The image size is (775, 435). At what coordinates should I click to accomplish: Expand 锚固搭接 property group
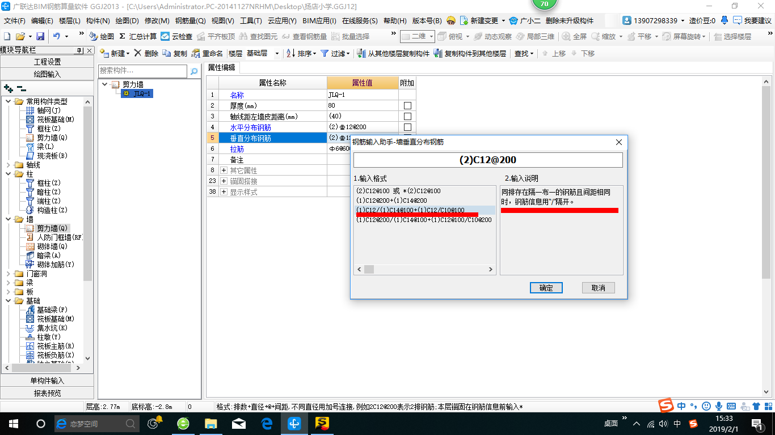(224, 181)
